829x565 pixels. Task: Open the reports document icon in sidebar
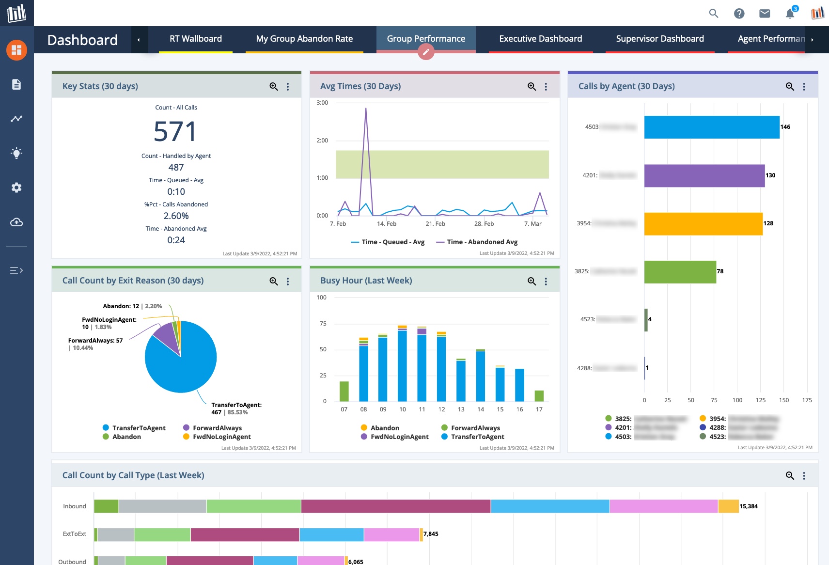click(16, 84)
